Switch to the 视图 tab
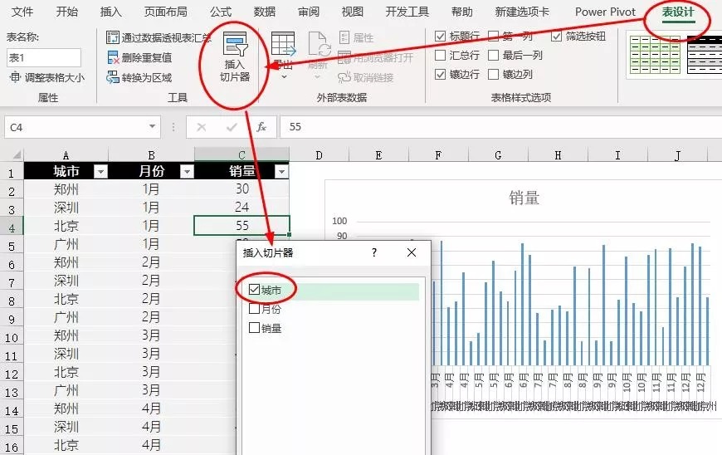The height and width of the screenshot is (455, 722). 352,12
